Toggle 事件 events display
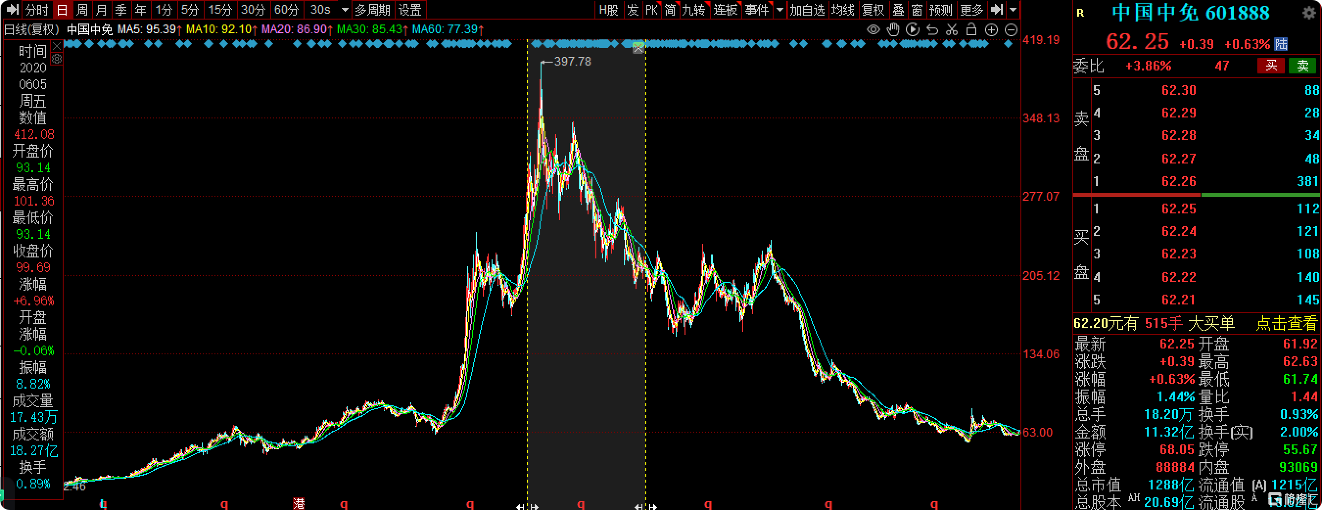Image resolution: width=1322 pixels, height=510 pixels. click(x=757, y=9)
